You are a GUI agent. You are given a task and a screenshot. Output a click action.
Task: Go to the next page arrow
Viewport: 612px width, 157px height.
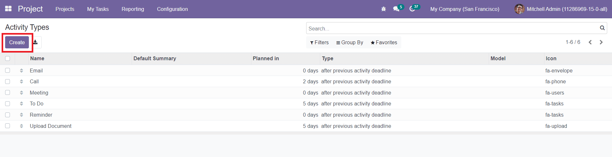[x=601, y=42]
